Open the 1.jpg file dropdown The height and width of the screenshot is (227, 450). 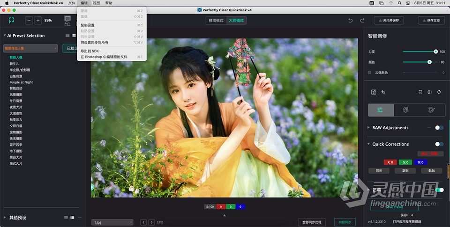click(x=112, y=222)
